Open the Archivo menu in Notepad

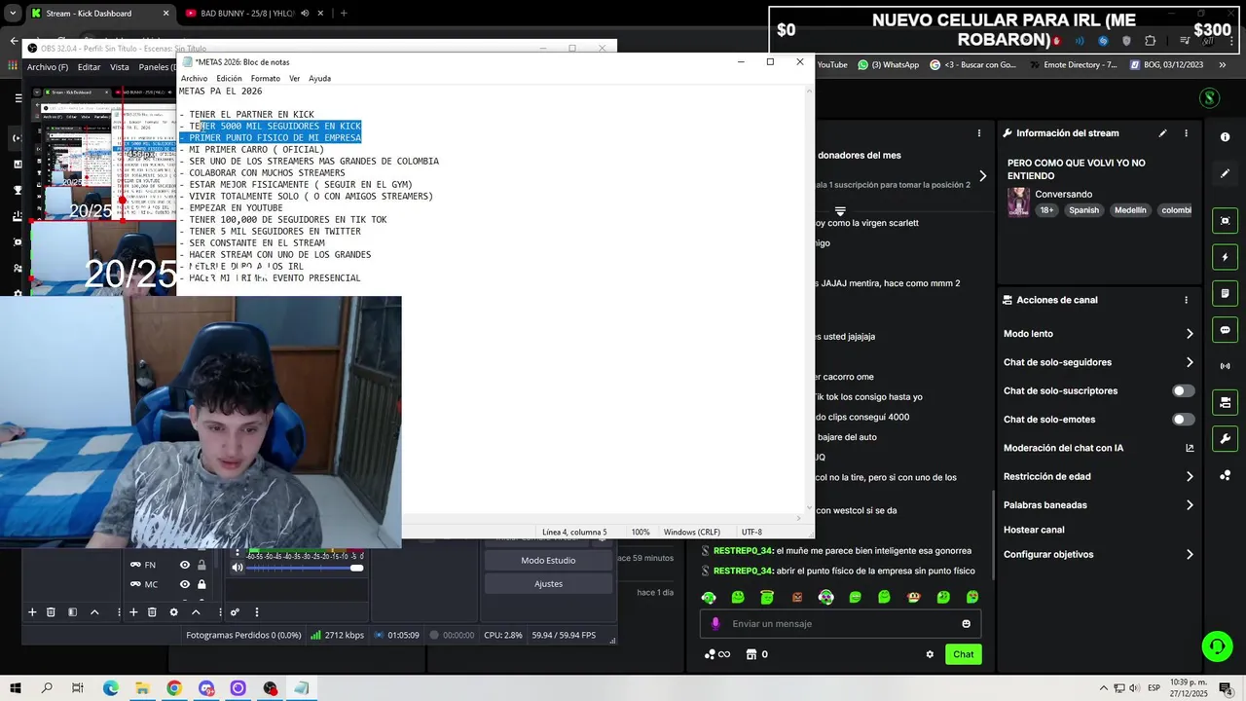tap(194, 78)
